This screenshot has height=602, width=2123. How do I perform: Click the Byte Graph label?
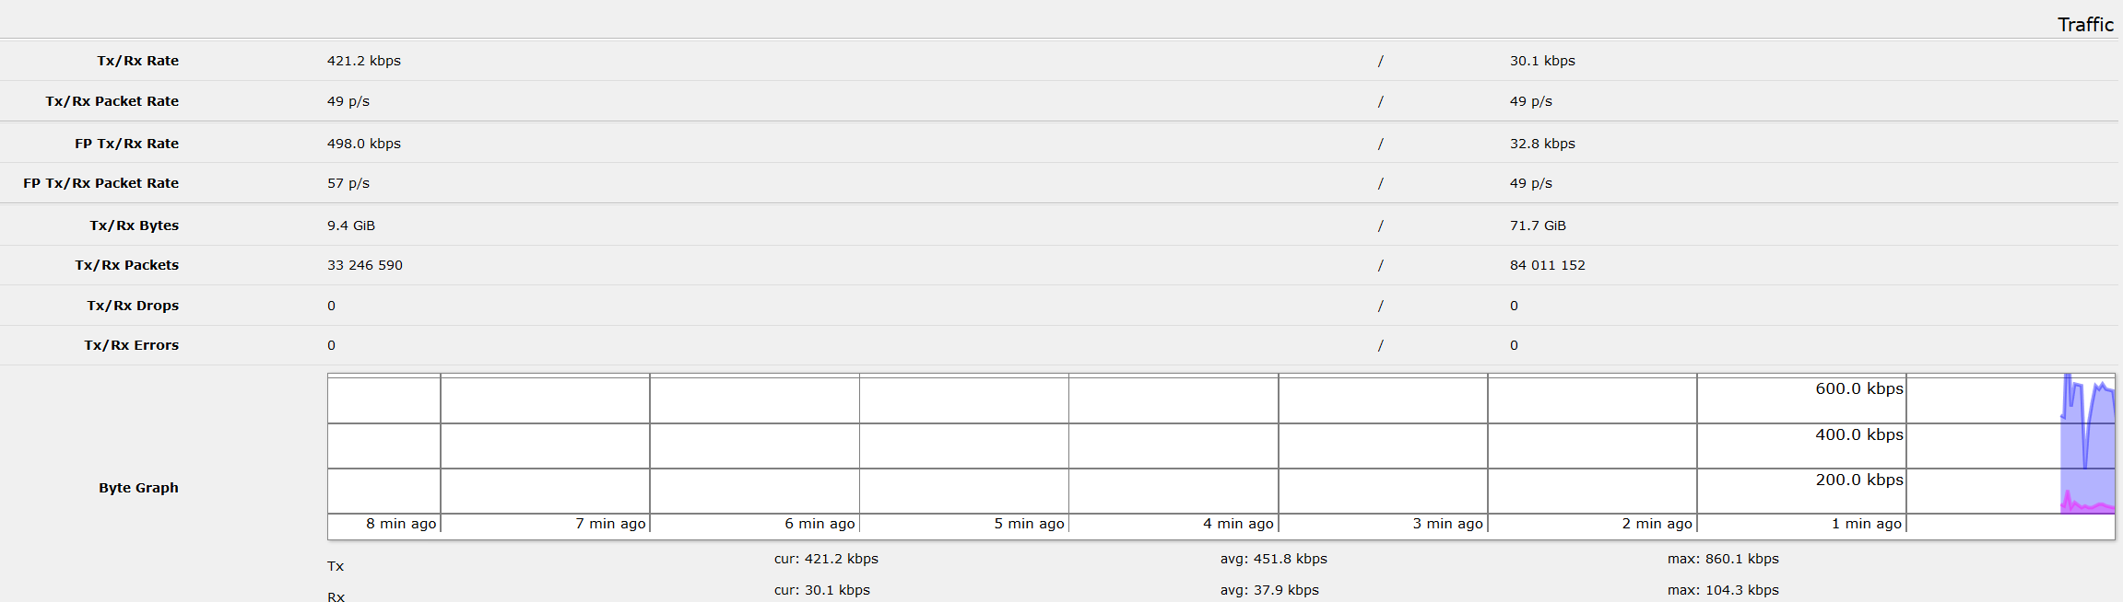tap(138, 488)
